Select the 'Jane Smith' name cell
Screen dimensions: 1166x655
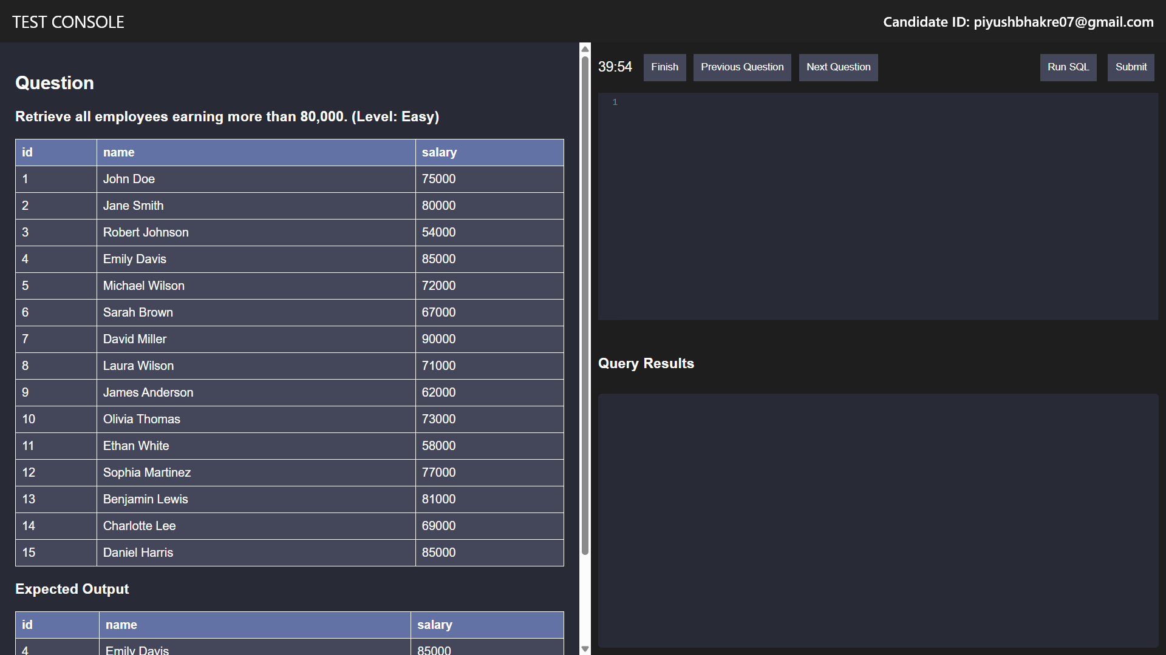coord(256,206)
